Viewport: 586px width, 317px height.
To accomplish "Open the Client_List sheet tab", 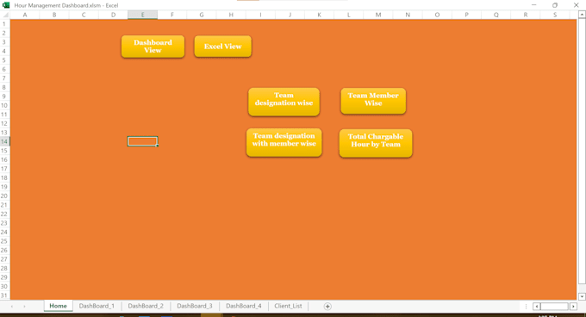I will point(288,306).
